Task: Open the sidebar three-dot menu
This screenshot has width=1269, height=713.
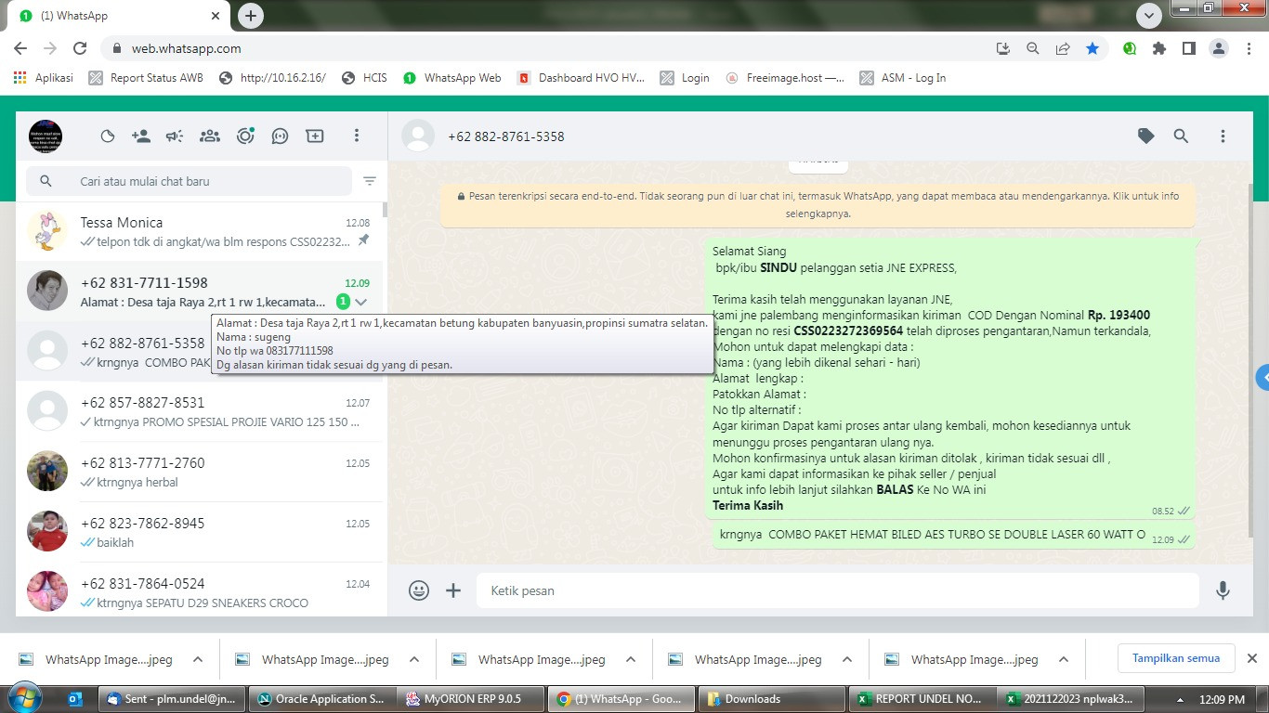Action: tap(356, 136)
